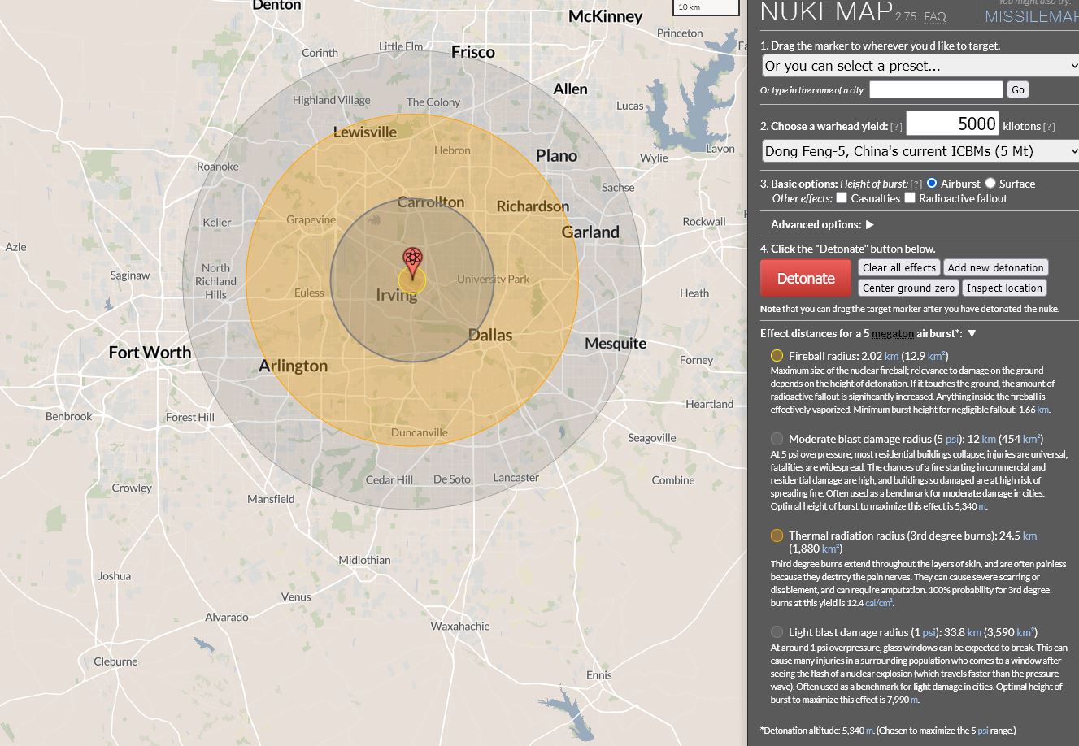Image resolution: width=1079 pixels, height=746 pixels.
Task: Click the Waxahachie label on the map
Action: (460, 626)
